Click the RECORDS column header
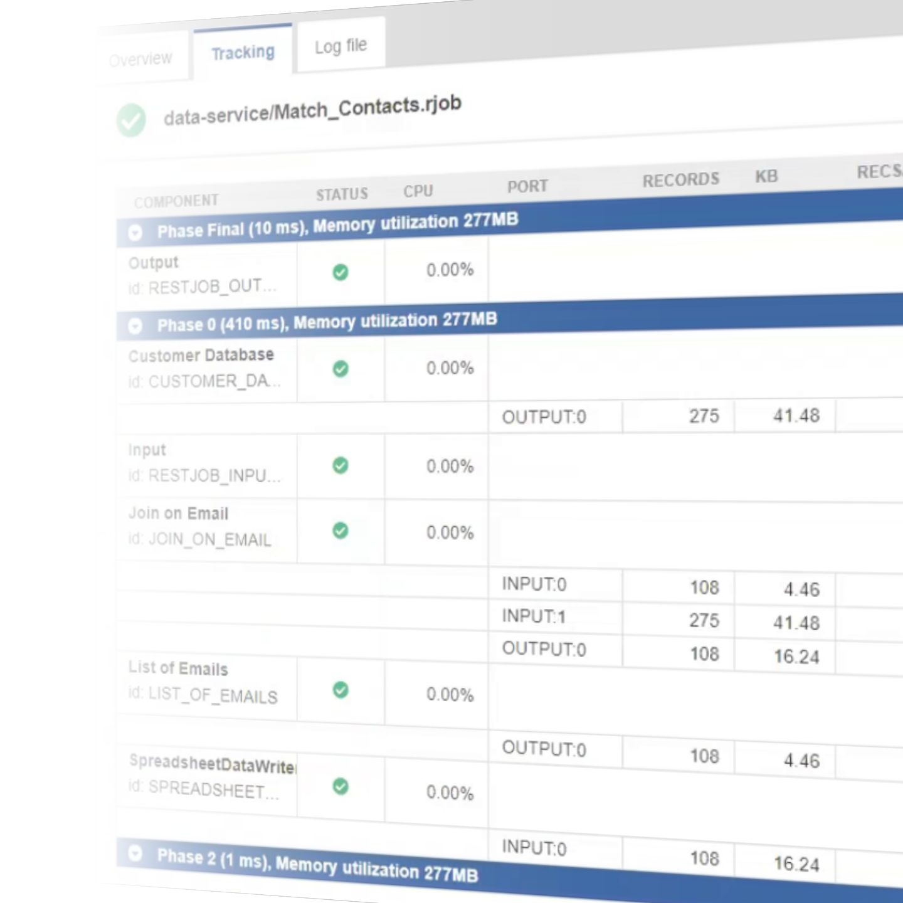903x903 pixels. click(680, 181)
